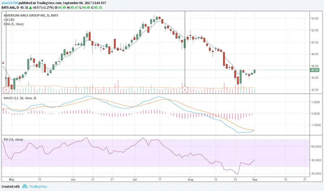Click the L:44.65 low value
This screenshot has width=324, height=191.
click(x=85, y=8)
